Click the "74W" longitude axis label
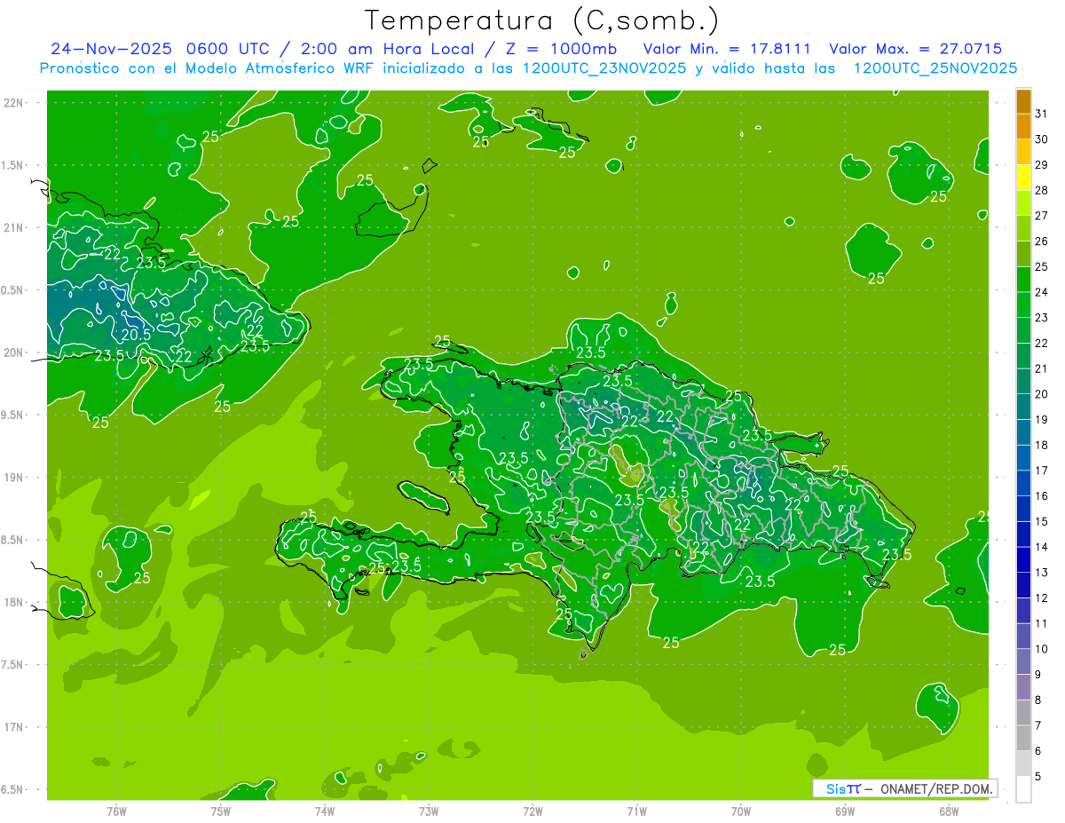 click(x=325, y=811)
